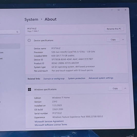
Task: Copy the Device specifications
Action: coord(113,40)
